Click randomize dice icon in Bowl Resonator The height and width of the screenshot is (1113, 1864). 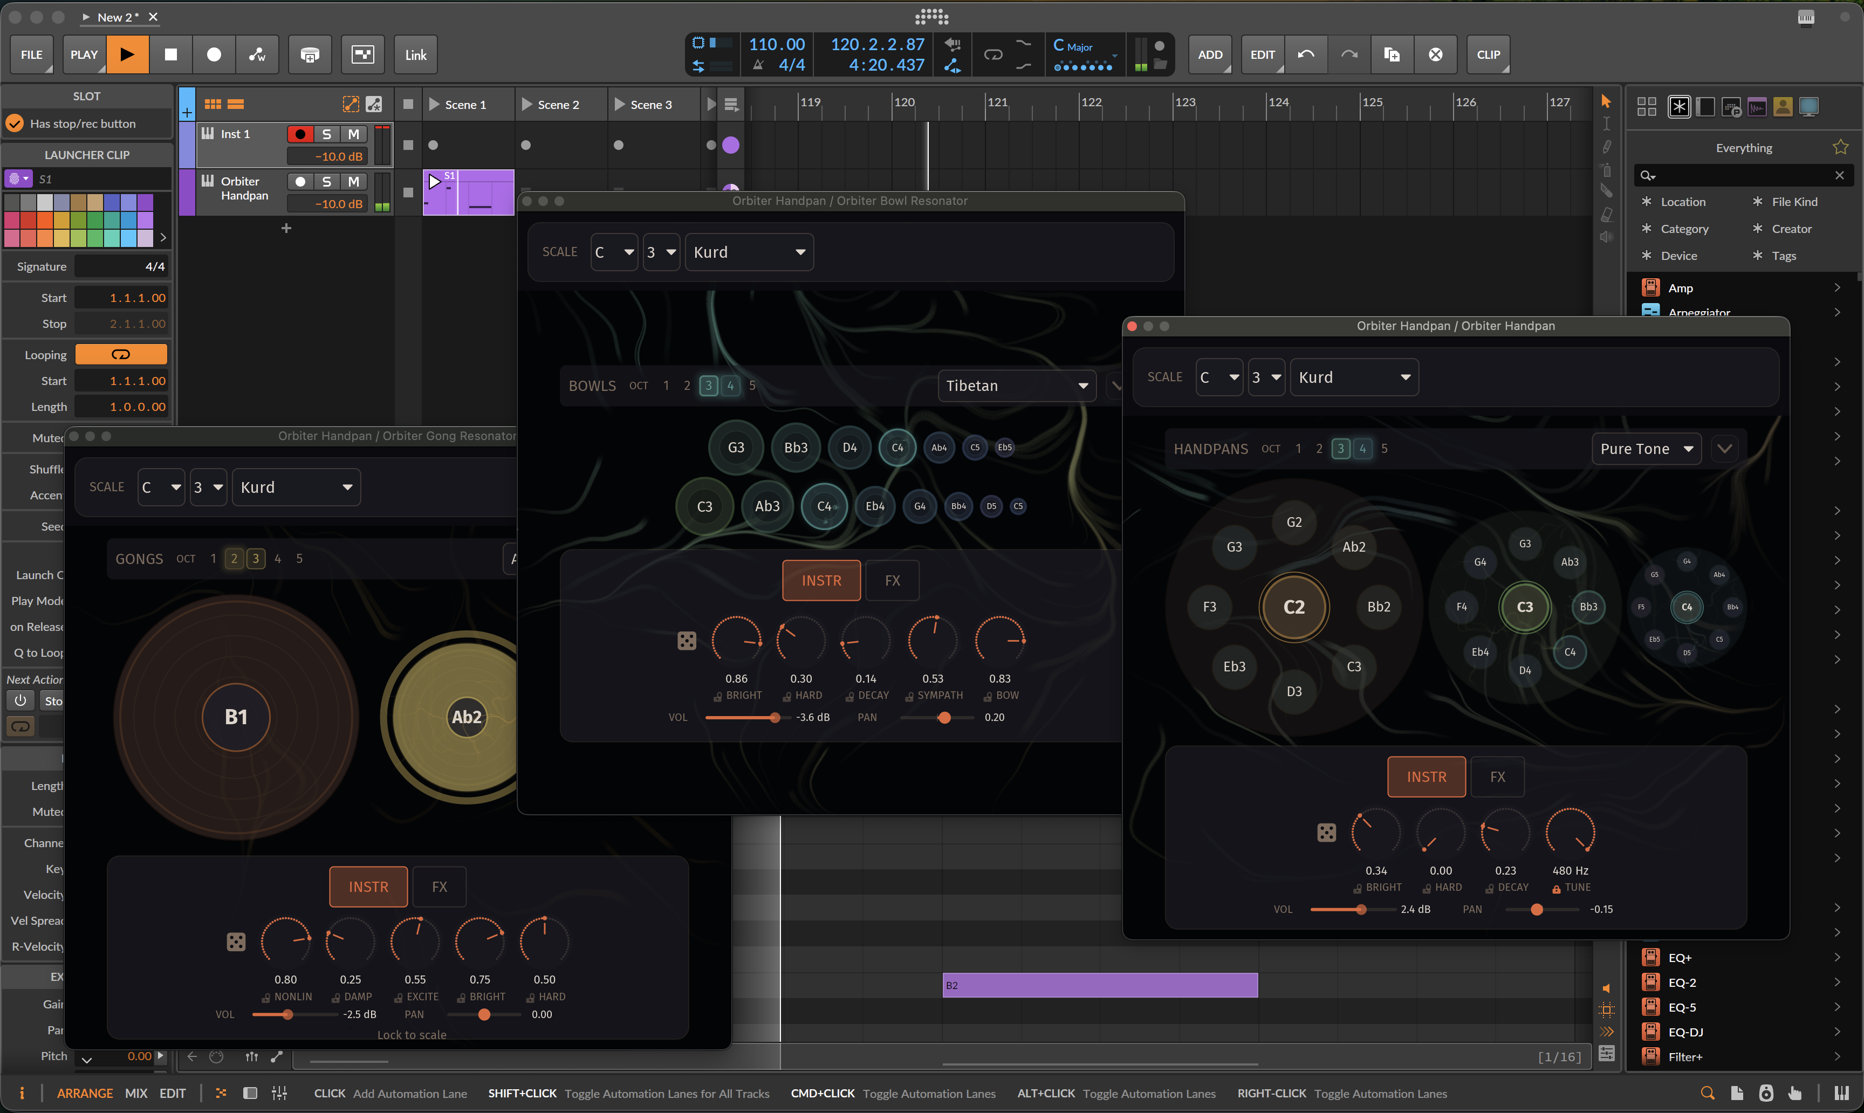click(x=687, y=641)
